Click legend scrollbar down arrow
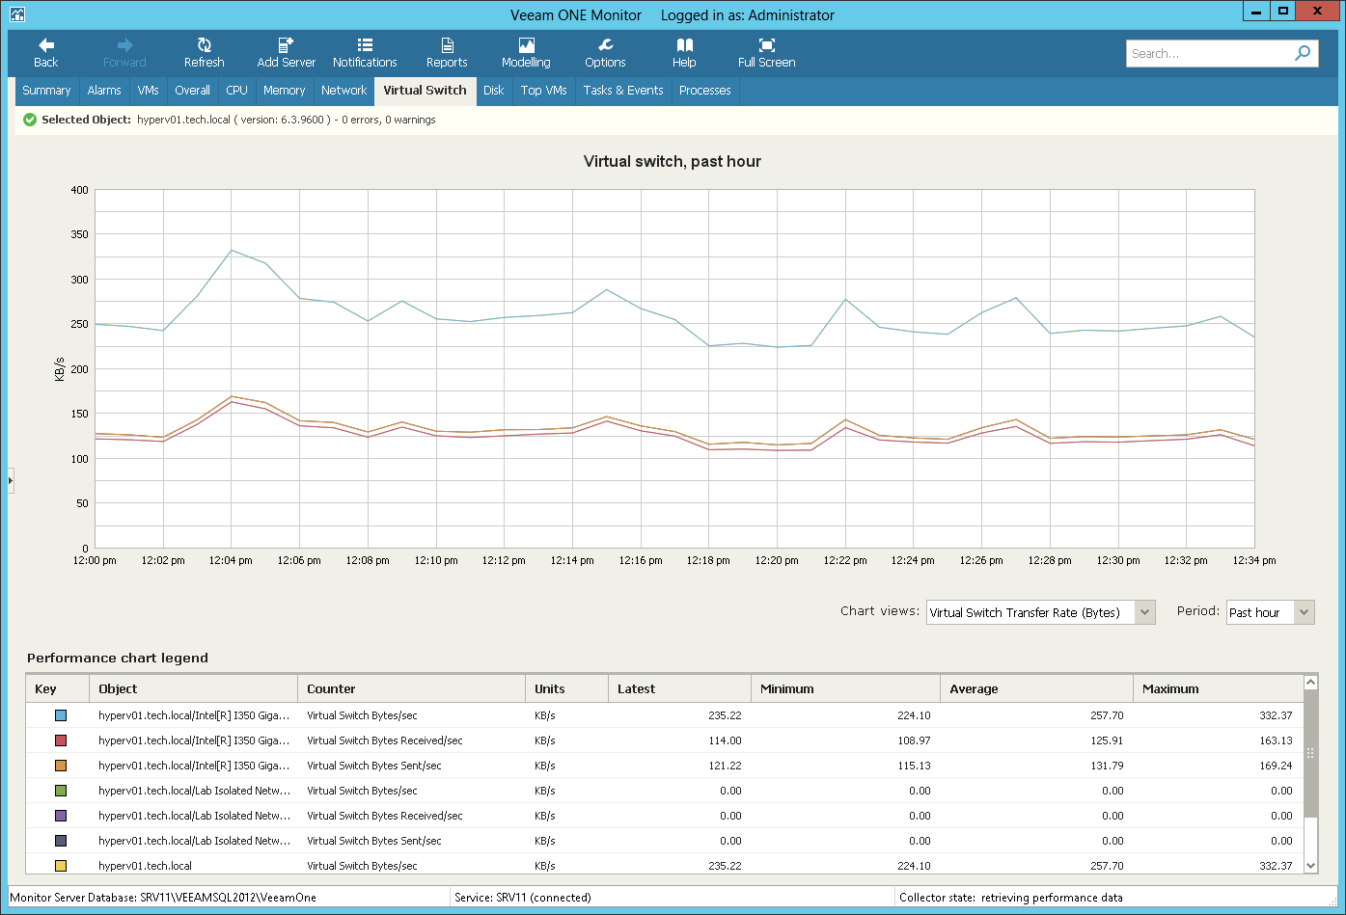1346x915 pixels. [1310, 866]
